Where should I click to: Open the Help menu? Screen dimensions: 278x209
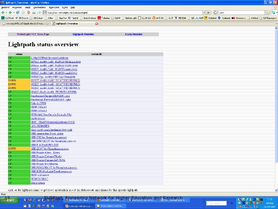pos(73,7)
